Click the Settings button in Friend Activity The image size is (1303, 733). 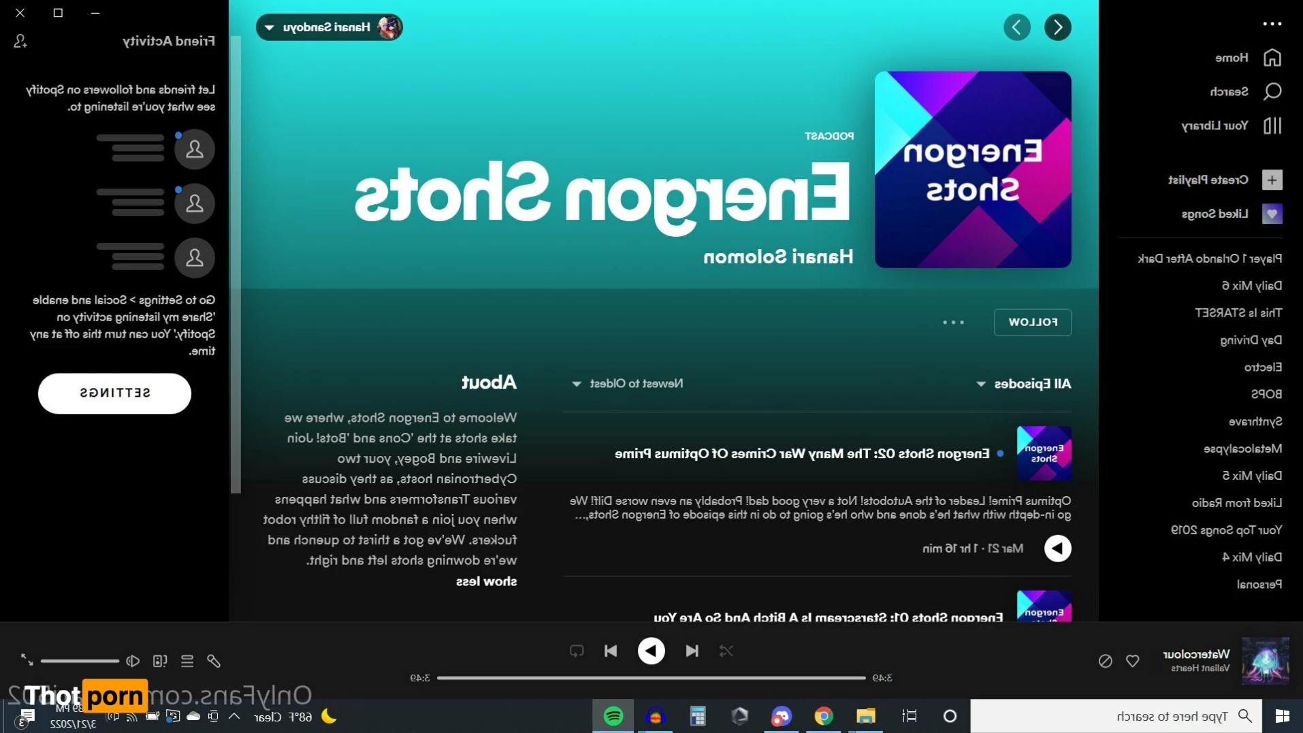[x=114, y=393]
